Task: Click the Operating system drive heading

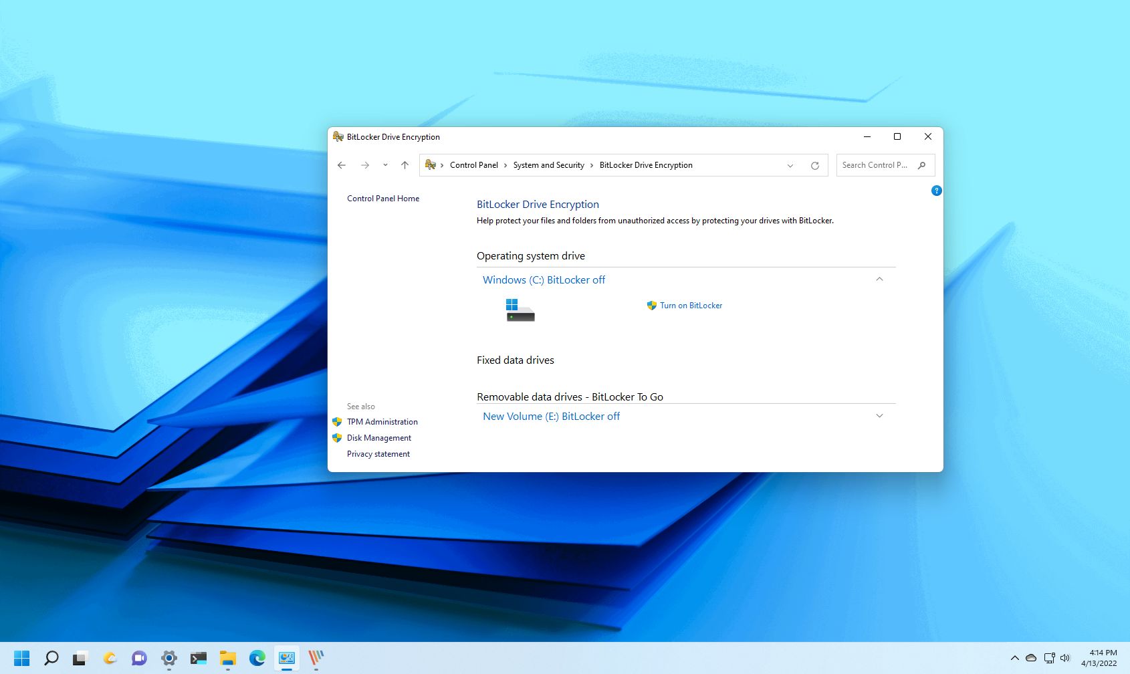Action: tap(531, 256)
